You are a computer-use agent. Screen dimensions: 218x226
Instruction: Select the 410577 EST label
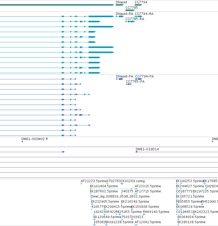pyautogui.click(x=97, y=207)
